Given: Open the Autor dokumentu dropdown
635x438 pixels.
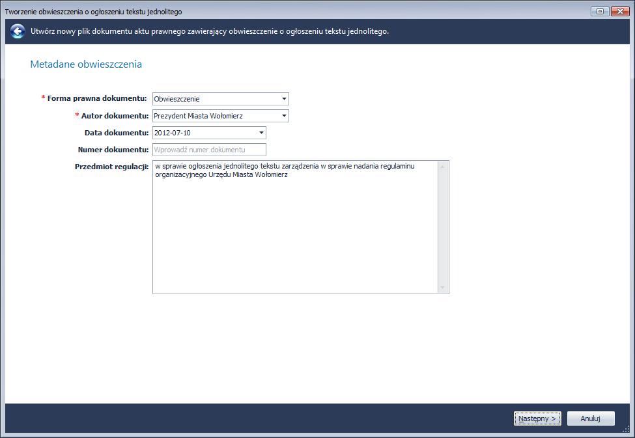Looking at the screenshot, I should pos(284,116).
